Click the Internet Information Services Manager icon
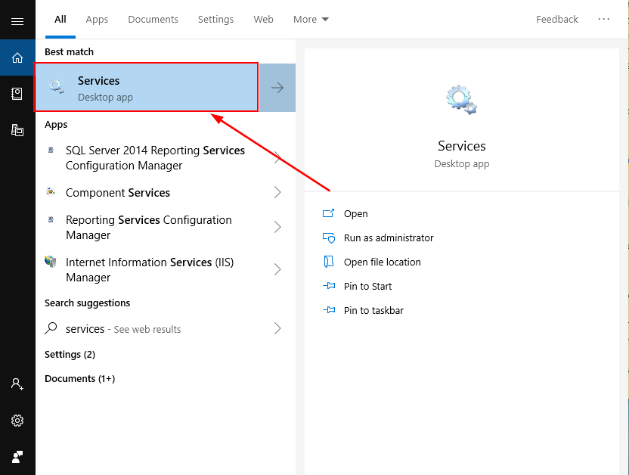 click(x=51, y=262)
